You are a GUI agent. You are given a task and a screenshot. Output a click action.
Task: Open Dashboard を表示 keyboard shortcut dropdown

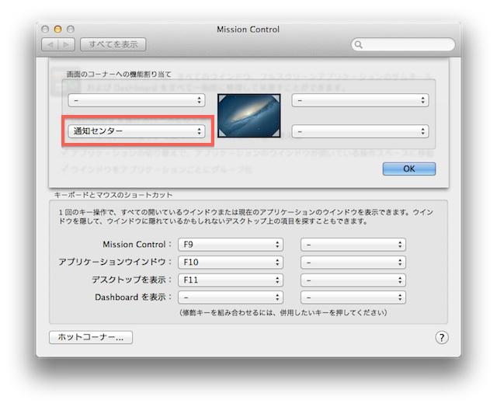(x=231, y=297)
